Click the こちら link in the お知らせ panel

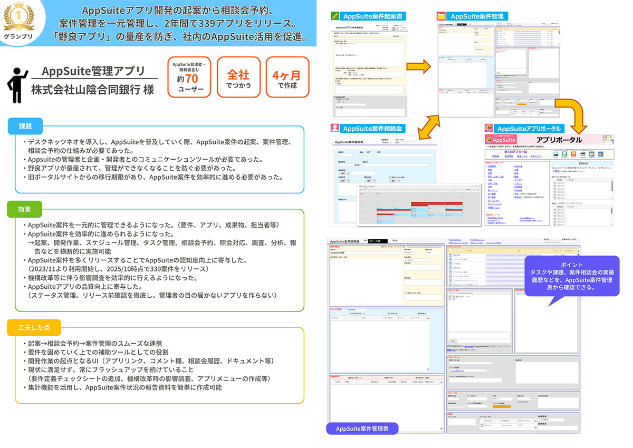pos(557,171)
